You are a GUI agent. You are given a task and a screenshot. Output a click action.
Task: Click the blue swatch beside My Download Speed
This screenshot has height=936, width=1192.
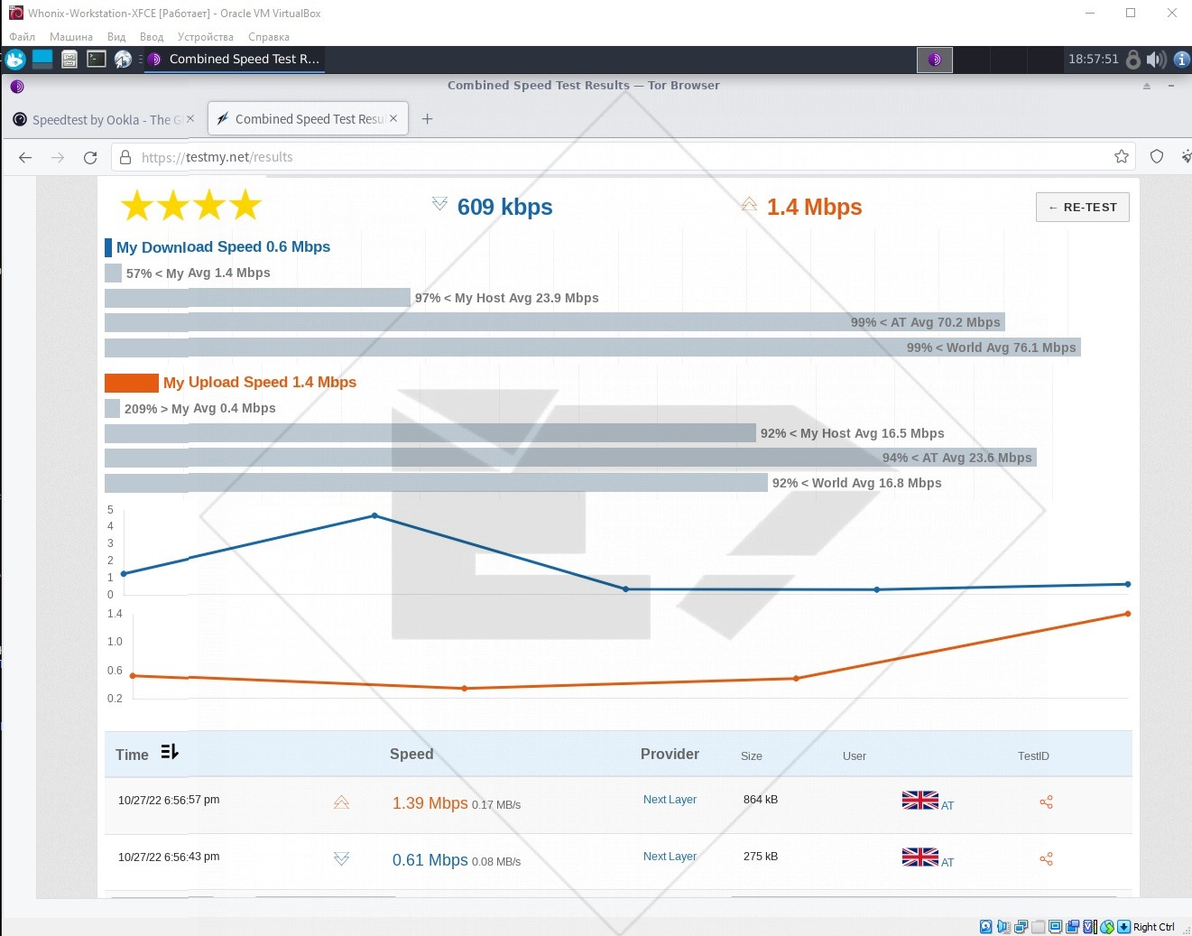[x=108, y=247]
